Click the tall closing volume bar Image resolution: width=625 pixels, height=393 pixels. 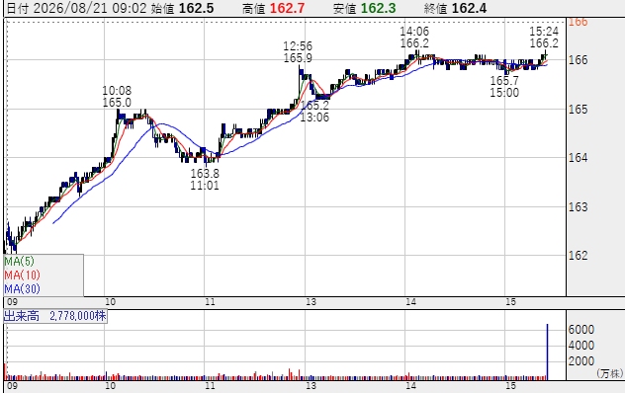(547, 352)
